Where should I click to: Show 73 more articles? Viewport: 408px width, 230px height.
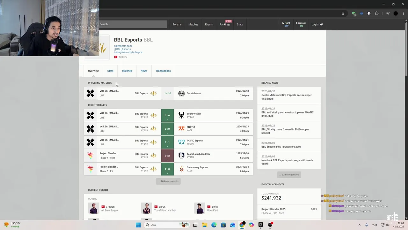[x=289, y=175]
